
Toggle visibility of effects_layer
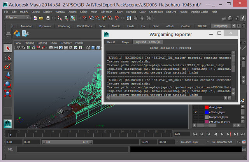point(195,112)
